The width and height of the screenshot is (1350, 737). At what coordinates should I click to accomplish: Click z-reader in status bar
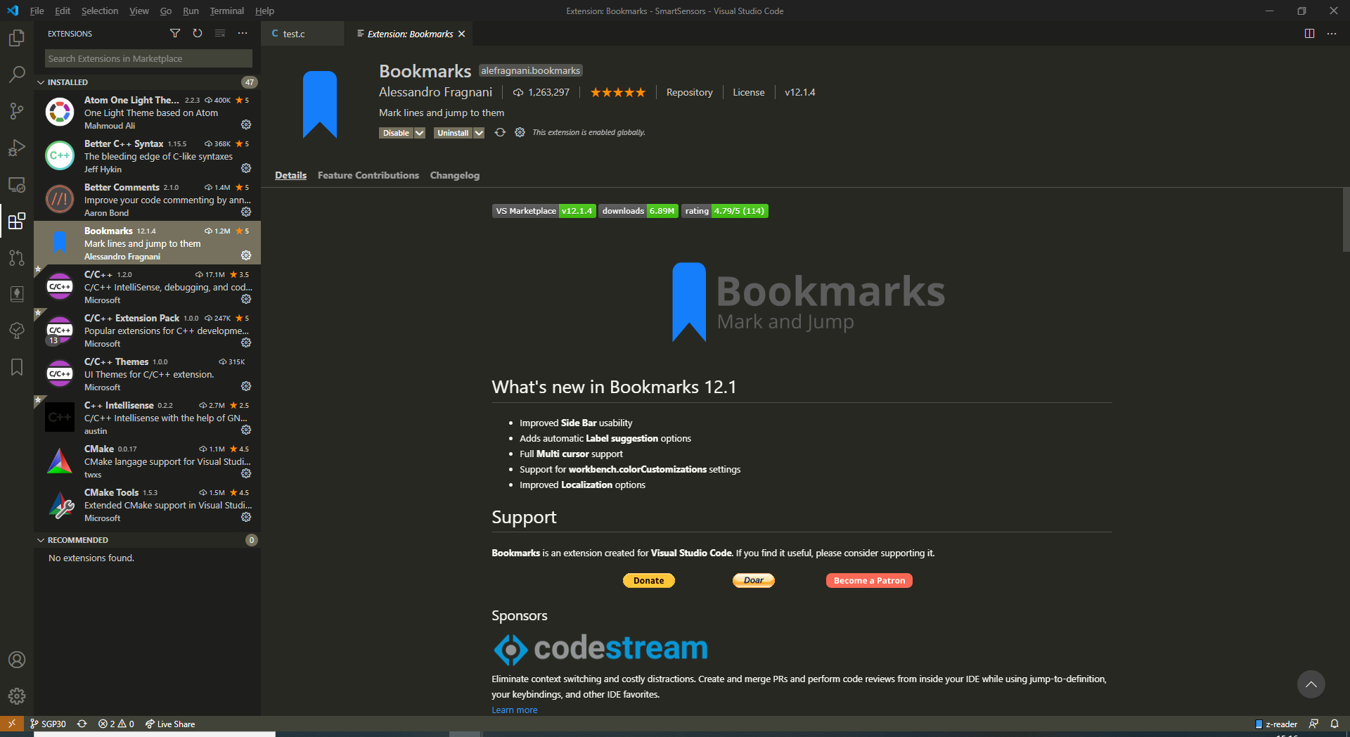1276,724
